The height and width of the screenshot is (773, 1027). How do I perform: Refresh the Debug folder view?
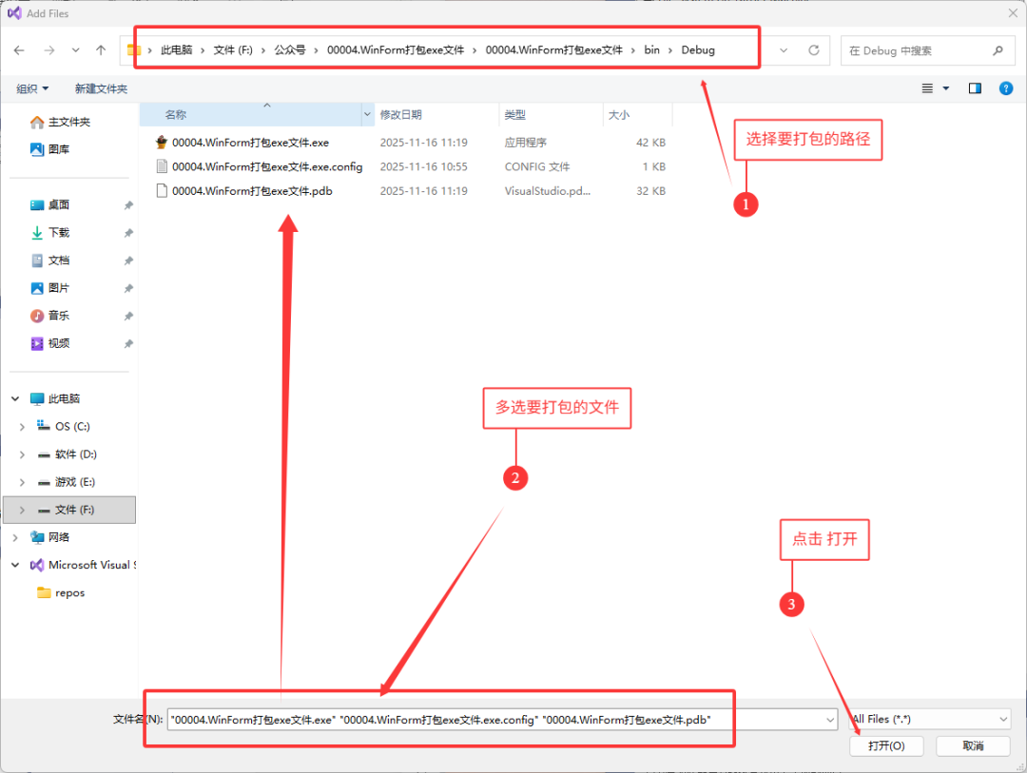point(813,50)
